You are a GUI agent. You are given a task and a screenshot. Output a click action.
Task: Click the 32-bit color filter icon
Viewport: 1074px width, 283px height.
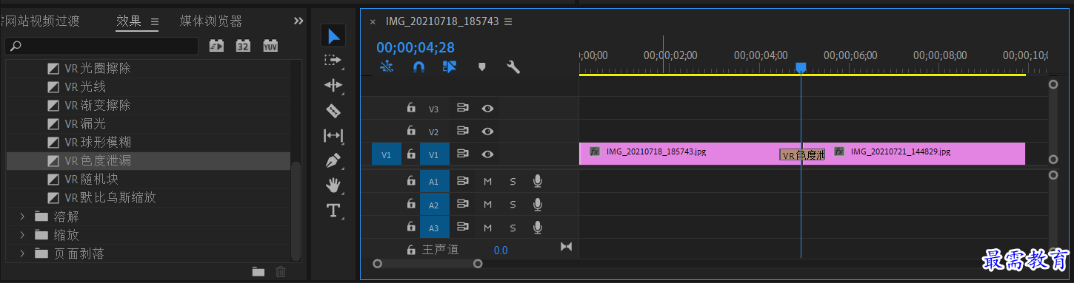pos(243,46)
